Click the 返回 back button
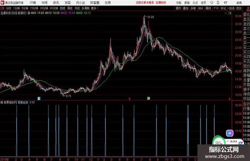 [239, 8]
